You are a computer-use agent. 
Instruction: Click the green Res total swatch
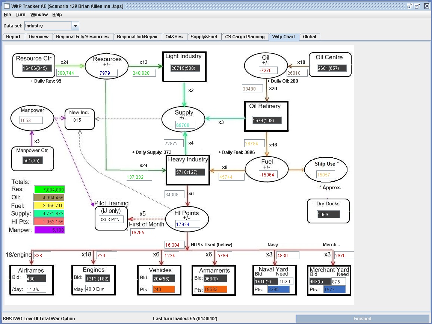49,190
